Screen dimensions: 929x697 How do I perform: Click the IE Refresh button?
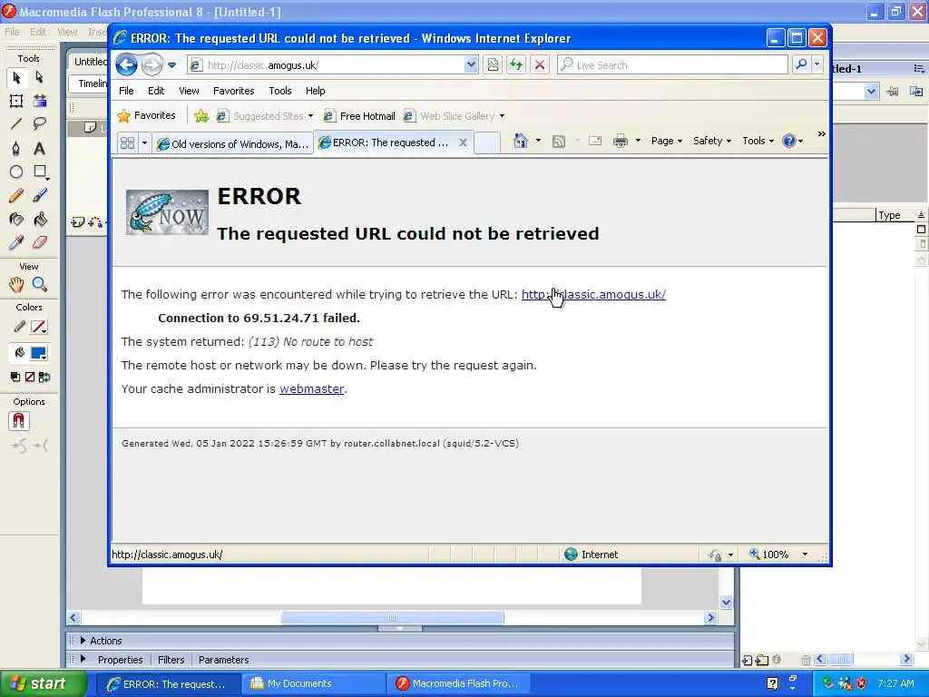tap(516, 65)
